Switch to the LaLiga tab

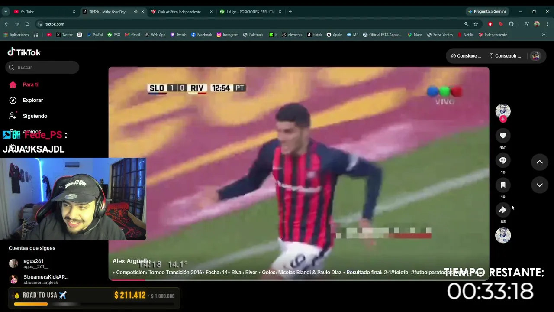250,12
